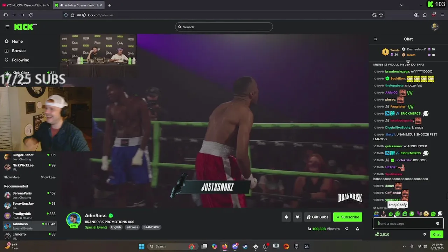Viewport: 448px width, 252px height.
Task: Click Show Less in channel list
Action: point(48,177)
